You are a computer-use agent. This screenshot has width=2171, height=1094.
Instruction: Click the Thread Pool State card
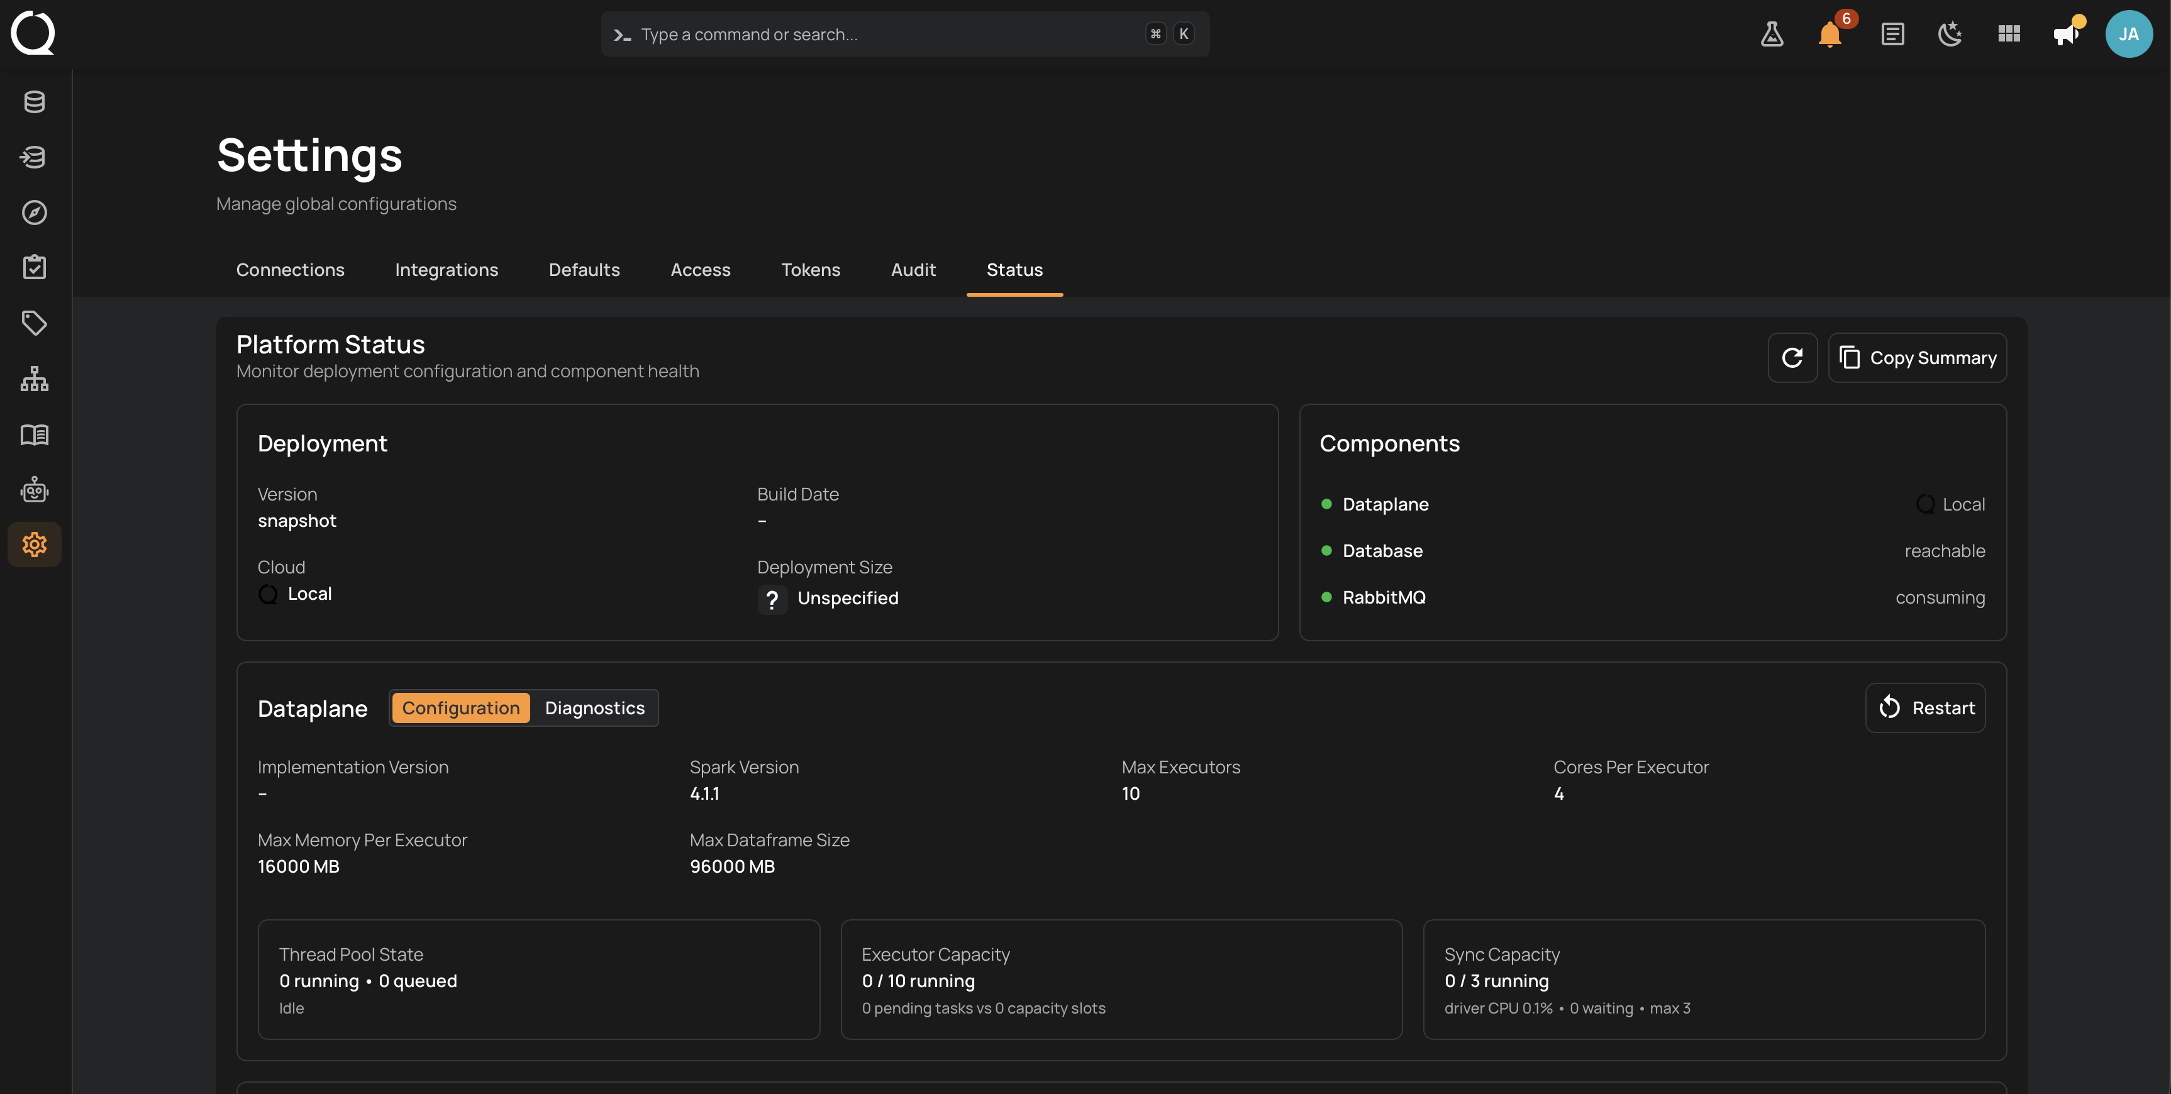(538, 980)
